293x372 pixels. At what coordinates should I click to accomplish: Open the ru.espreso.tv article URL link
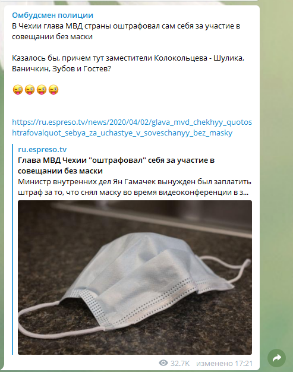pos(132,127)
